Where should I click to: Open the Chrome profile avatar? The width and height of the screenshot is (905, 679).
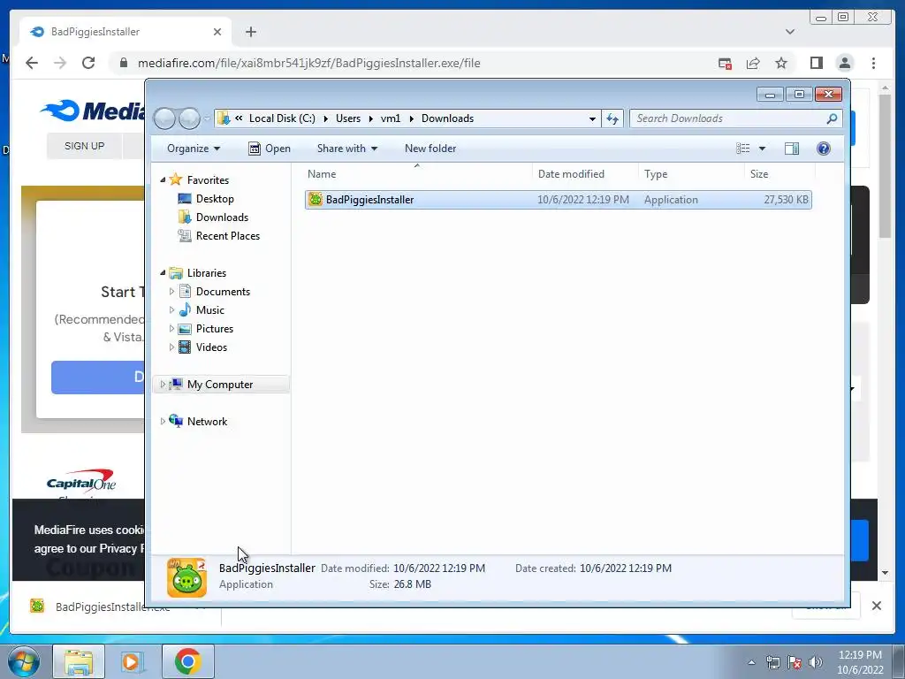click(x=845, y=63)
